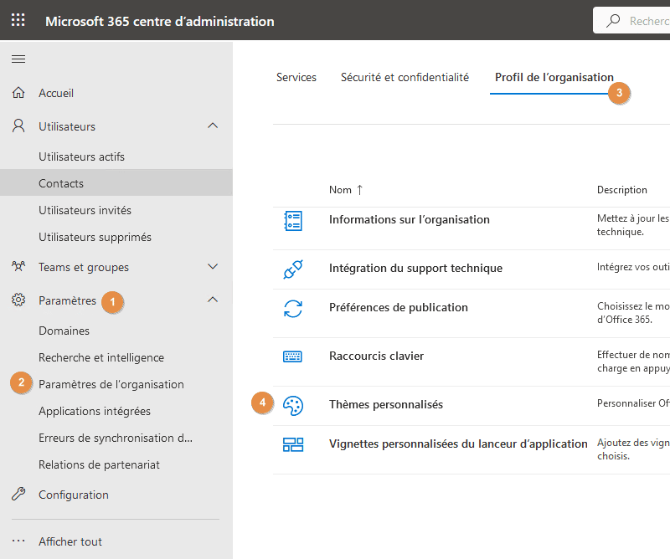Viewport: 670px width, 559px height.
Task: Collapse the Utilisateurs section chevron
Action: tap(213, 126)
